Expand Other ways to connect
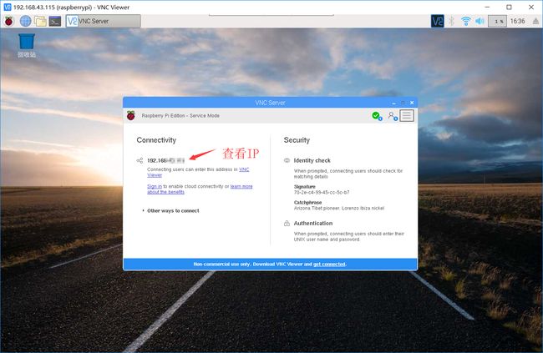 coord(172,210)
